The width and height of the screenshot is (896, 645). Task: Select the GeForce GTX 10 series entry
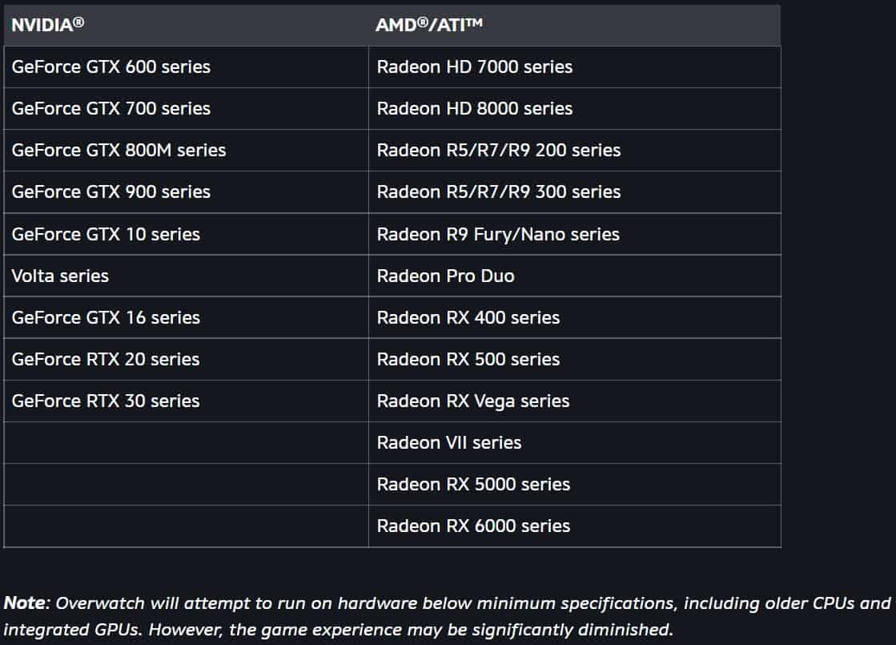tap(106, 234)
